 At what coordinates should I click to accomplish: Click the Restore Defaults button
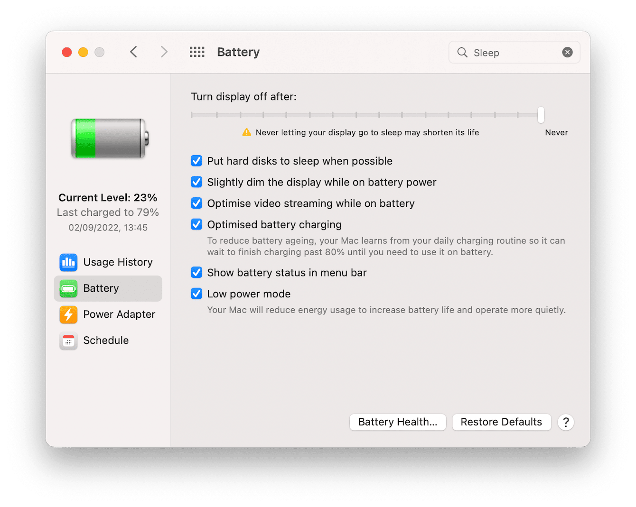pyautogui.click(x=501, y=422)
